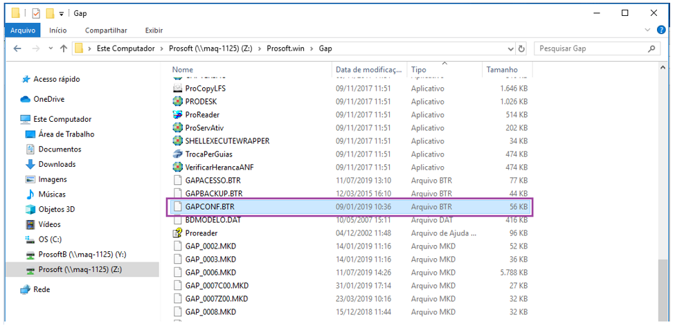Open Documentos in sidebar
Screen dimensions: 675x326
(x=60, y=149)
